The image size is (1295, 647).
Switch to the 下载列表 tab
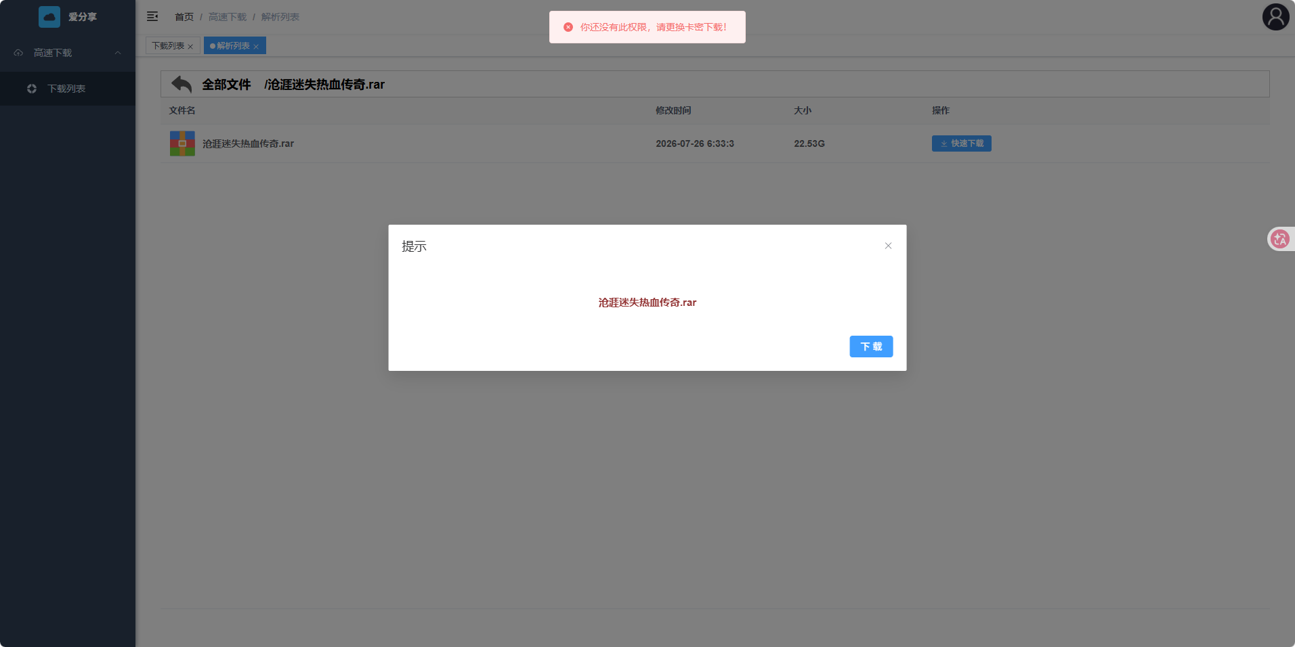tap(168, 45)
